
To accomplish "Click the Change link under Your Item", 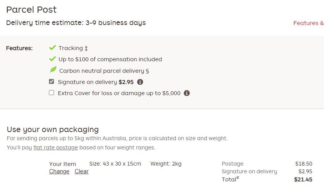I will pos(59,171).
